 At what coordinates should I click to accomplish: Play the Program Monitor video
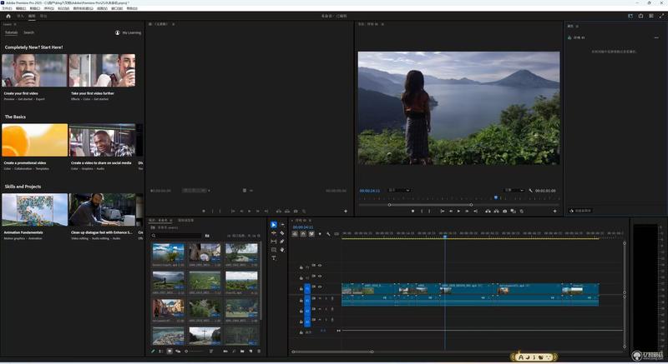pyautogui.click(x=458, y=211)
